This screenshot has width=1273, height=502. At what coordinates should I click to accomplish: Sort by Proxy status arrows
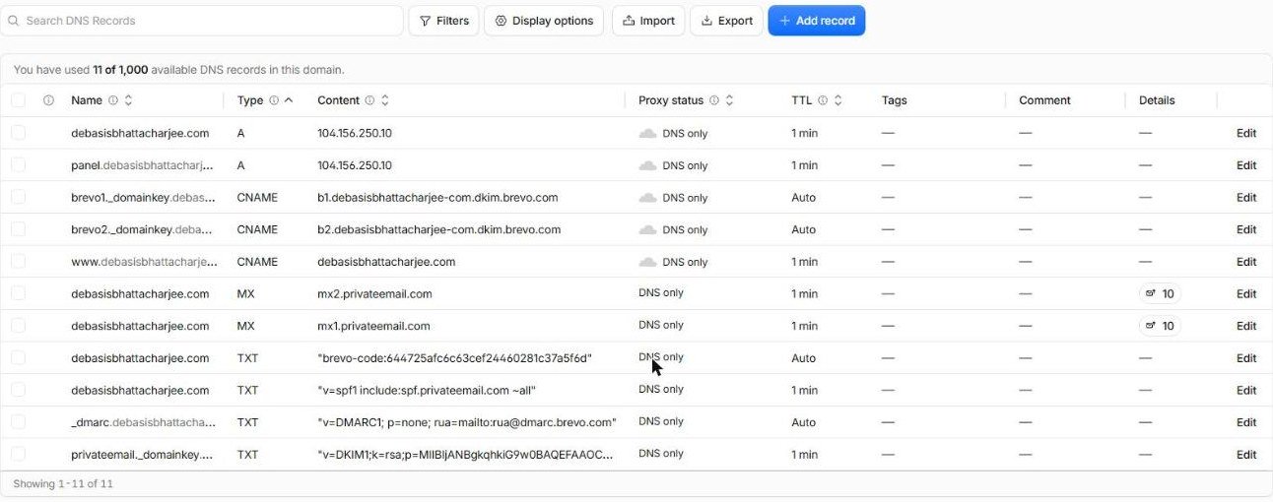tap(730, 100)
